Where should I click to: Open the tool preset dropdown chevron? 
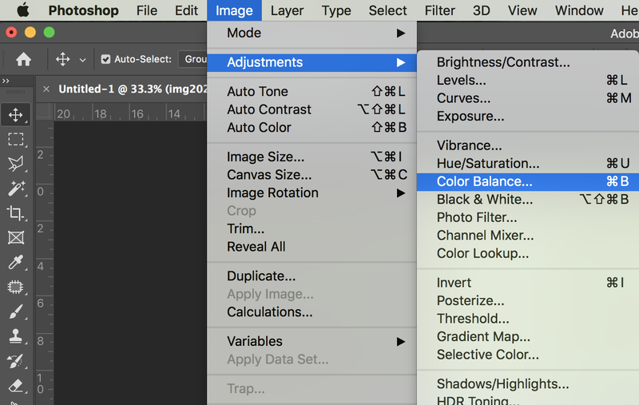pos(83,60)
